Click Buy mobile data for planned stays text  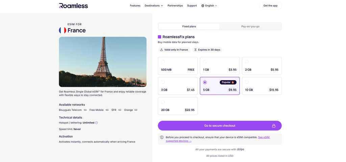pos(178,42)
